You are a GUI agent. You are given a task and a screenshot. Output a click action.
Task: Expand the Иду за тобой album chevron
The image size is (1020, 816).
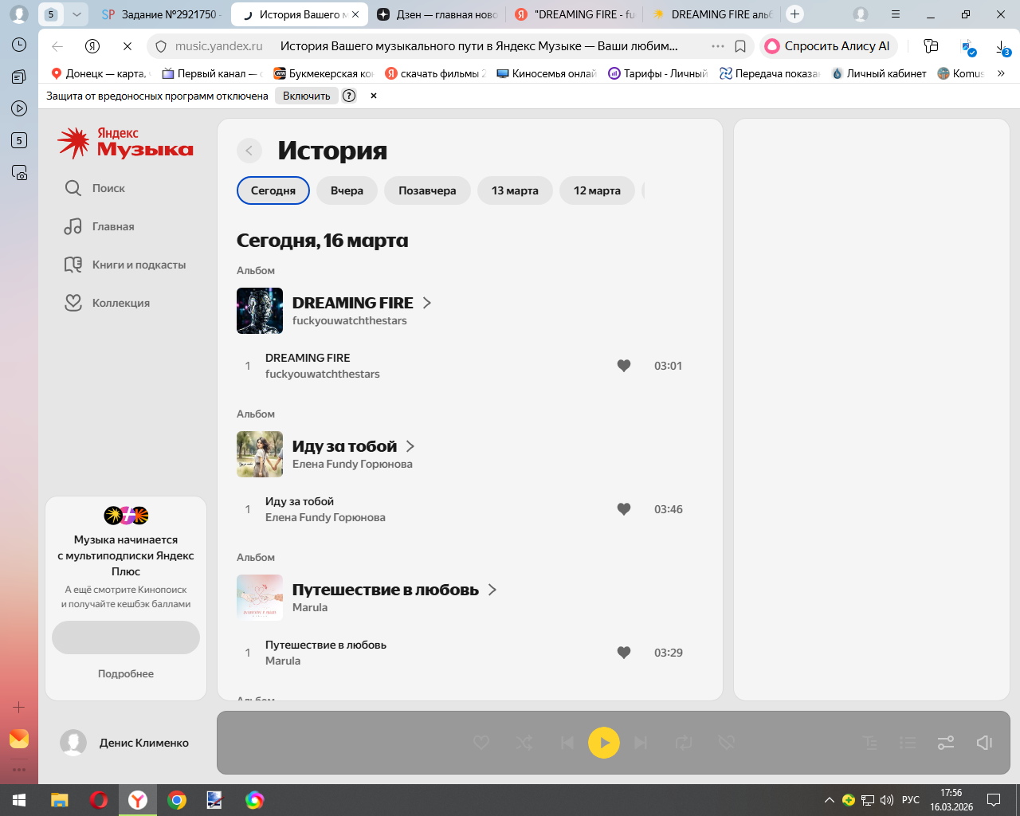pyautogui.click(x=410, y=446)
